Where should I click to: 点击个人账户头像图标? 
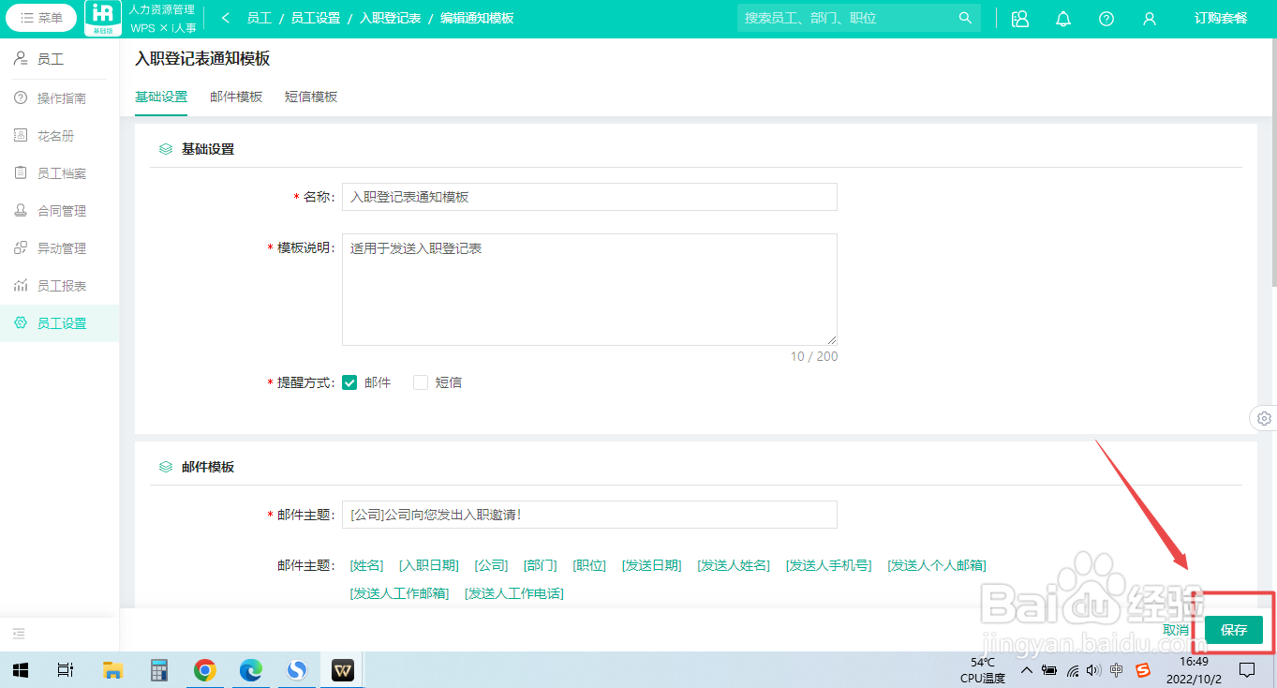click(x=1150, y=17)
